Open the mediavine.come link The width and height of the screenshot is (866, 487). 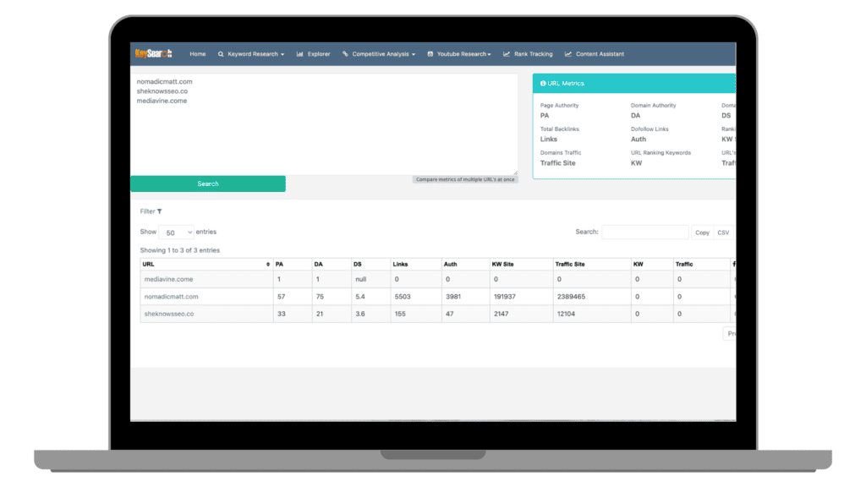(168, 279)
